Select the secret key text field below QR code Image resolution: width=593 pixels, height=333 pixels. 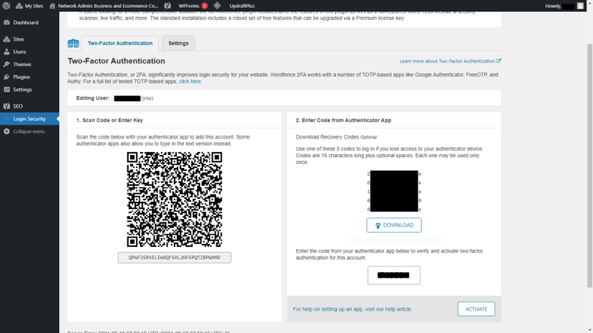[175, 258]
